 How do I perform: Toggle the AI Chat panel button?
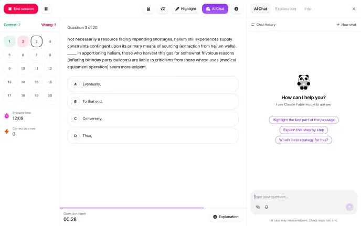[215, 9]
